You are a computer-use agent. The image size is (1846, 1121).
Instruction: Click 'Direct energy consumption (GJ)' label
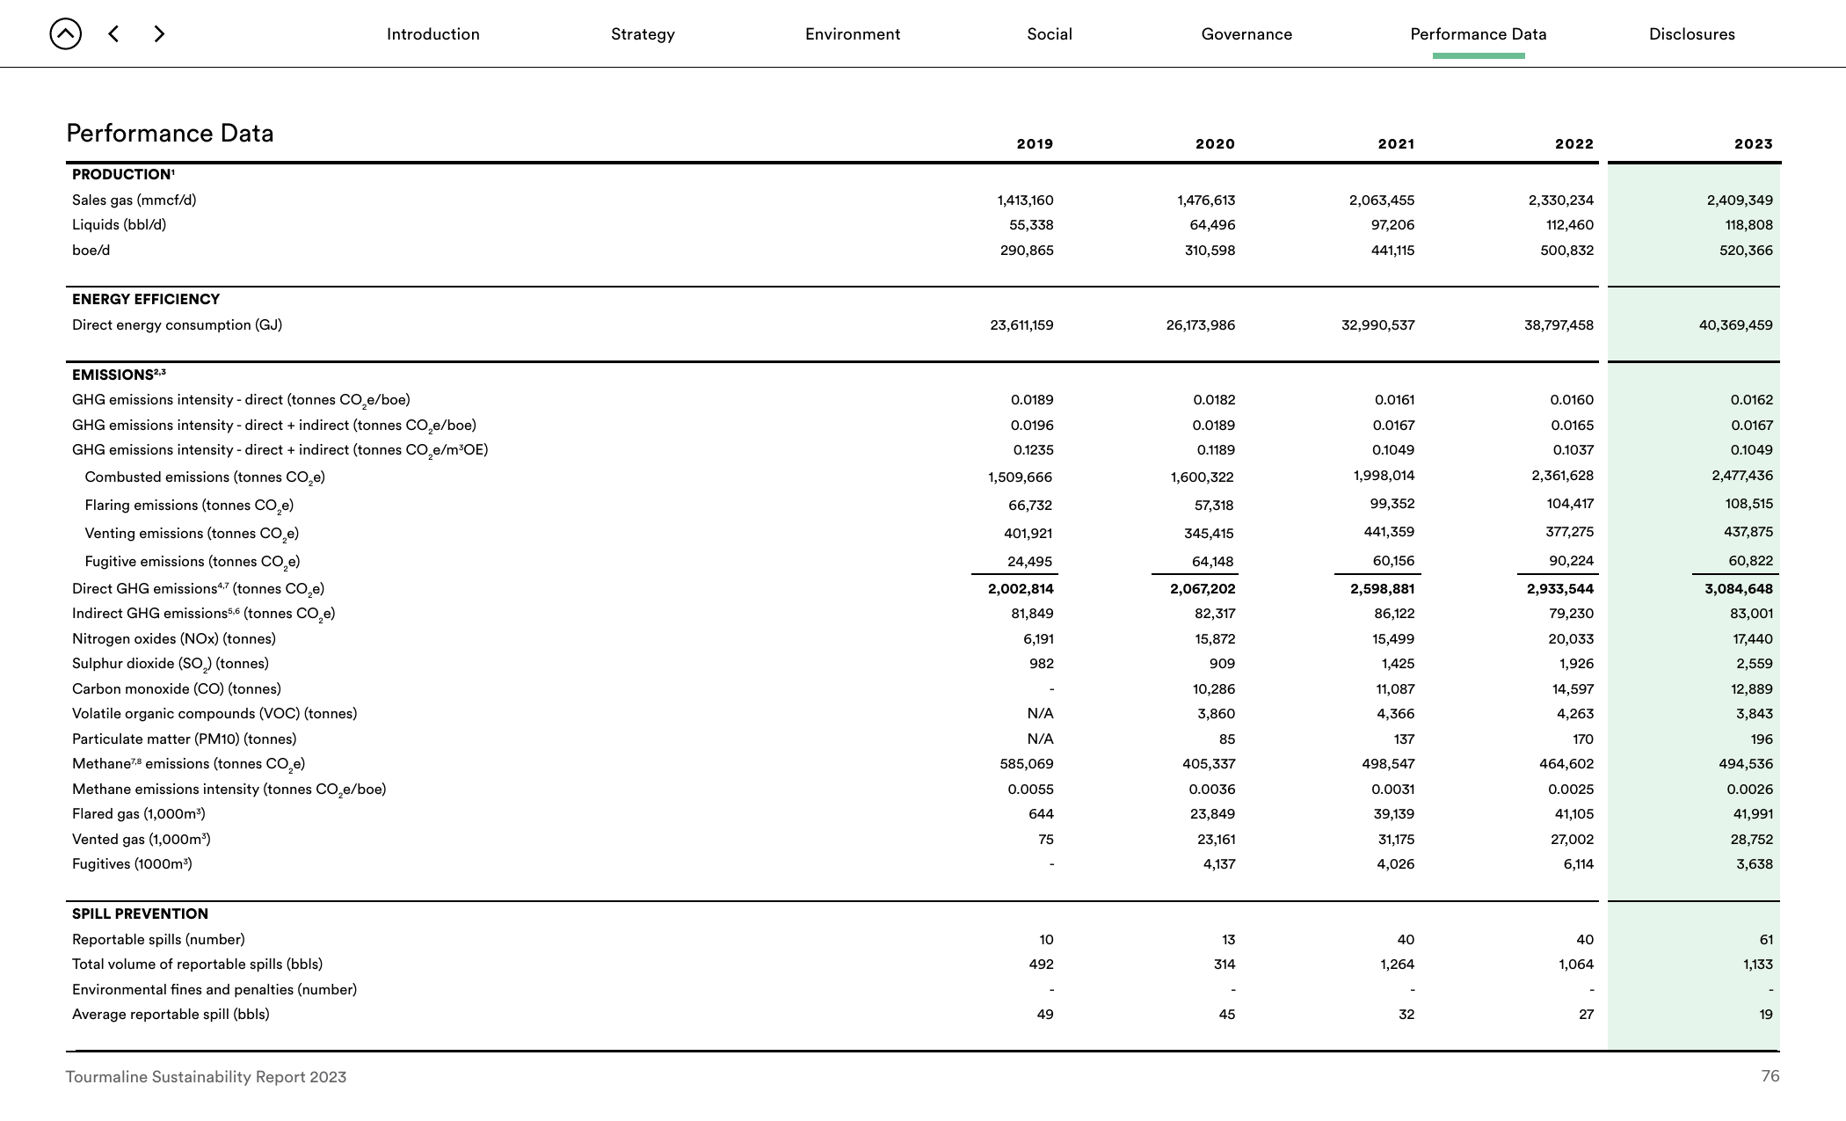coord(177,325)
